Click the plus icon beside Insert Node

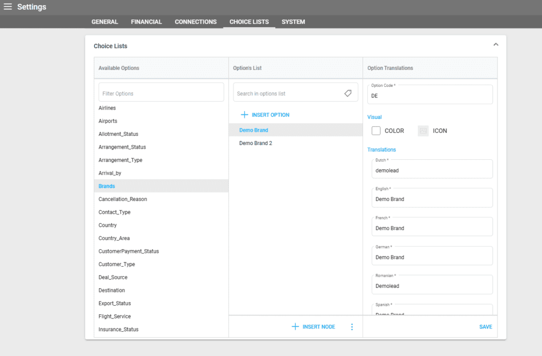click(x=295, y=327)
